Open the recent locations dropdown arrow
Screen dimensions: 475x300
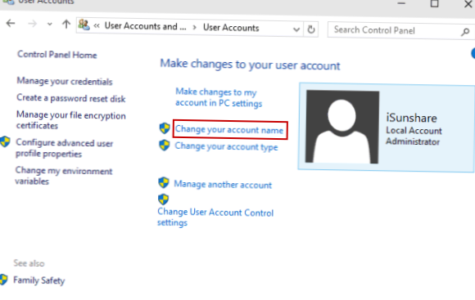pos(50,25)
